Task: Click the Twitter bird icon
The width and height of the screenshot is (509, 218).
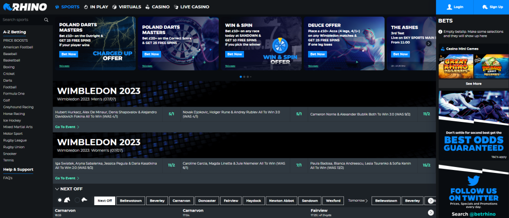Action: 474,181
